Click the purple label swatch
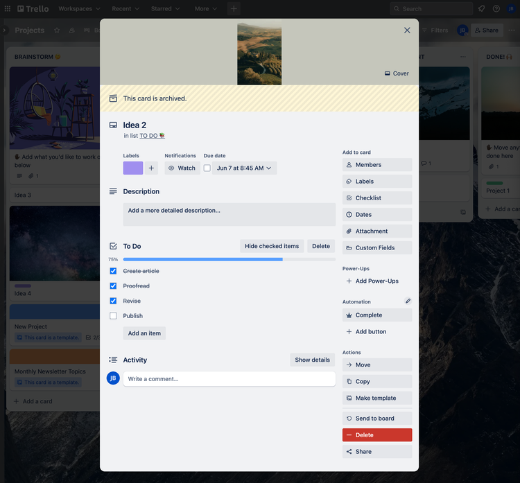Viewport: 520px width, 483px height. click(x=133, y=168)
